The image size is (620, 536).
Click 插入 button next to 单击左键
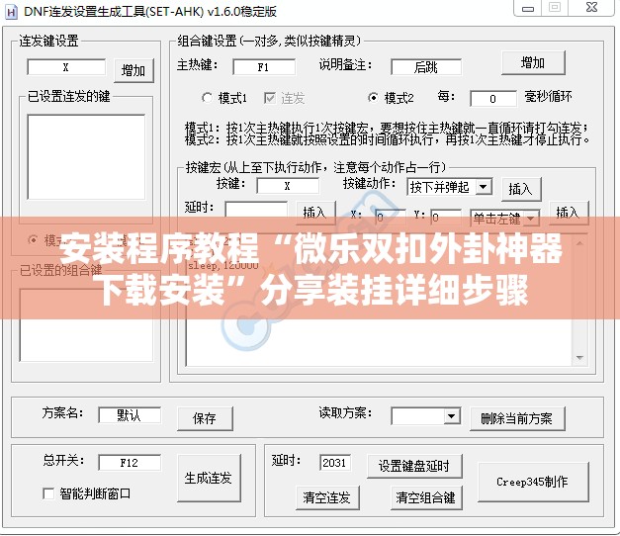[569, 213]
